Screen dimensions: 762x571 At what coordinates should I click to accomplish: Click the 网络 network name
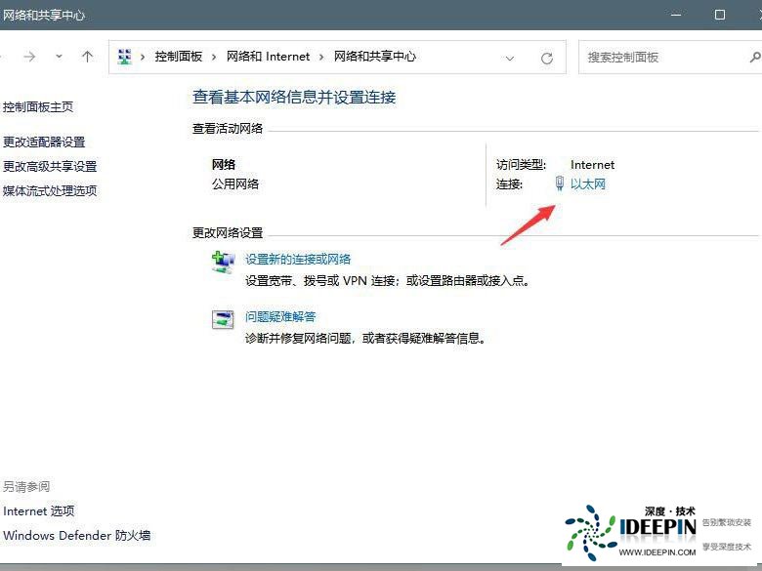(x=224, y=165)
